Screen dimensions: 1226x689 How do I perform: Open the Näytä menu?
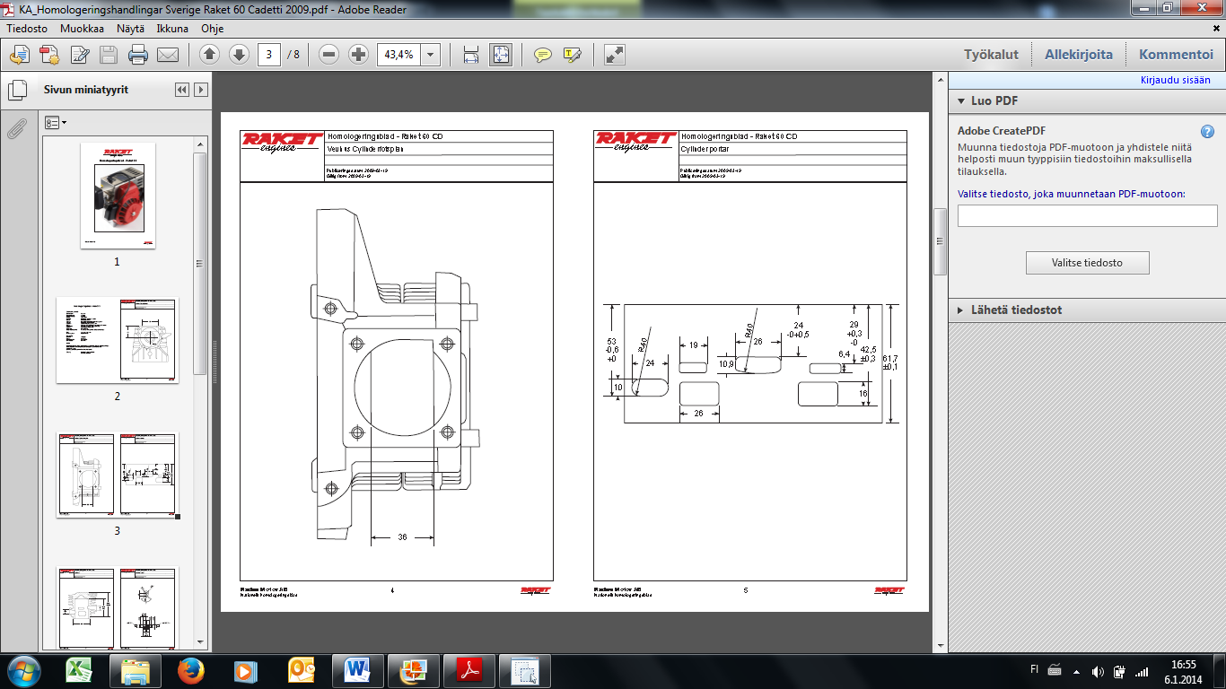(x=130, y=28)
